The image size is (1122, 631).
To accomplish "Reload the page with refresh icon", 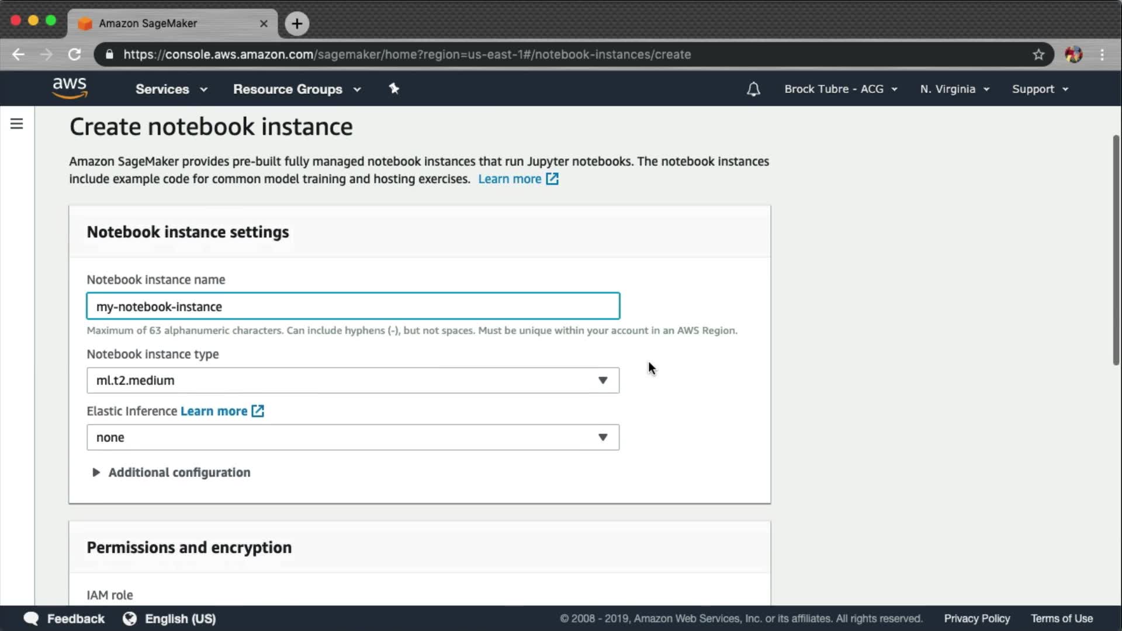I will (x=74, y=54).
